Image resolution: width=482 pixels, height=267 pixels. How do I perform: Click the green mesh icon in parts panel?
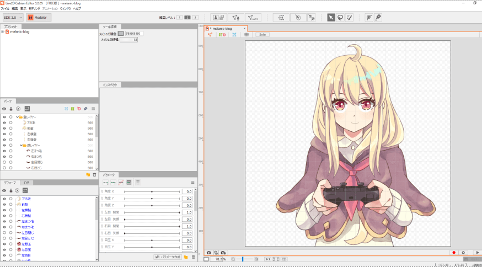[73, 109]
